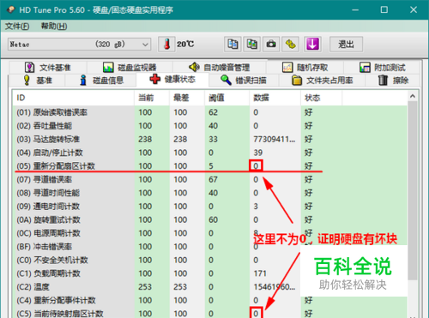The image size is (429, 318).
Task: Click HD Tune app icon in title bar
Action: coord(11,9)
